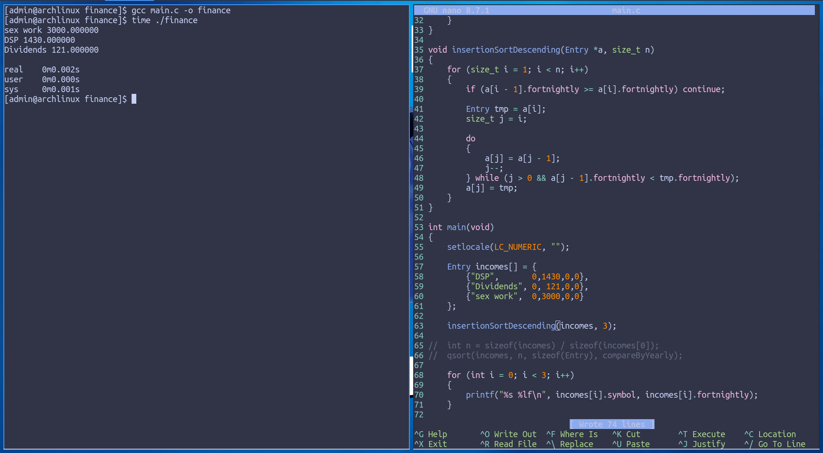Viewport: 823px width, 453px height.
Task: Open the ^F Where Is search shortcut
Action: click(x=572, y=434)
